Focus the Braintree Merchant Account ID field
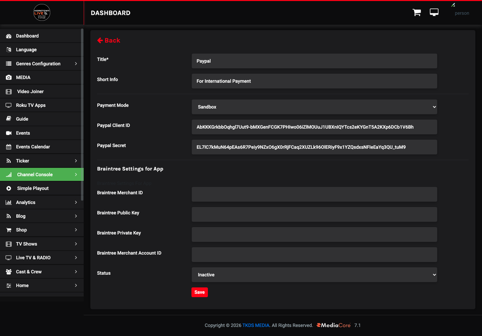 [314, 255]
